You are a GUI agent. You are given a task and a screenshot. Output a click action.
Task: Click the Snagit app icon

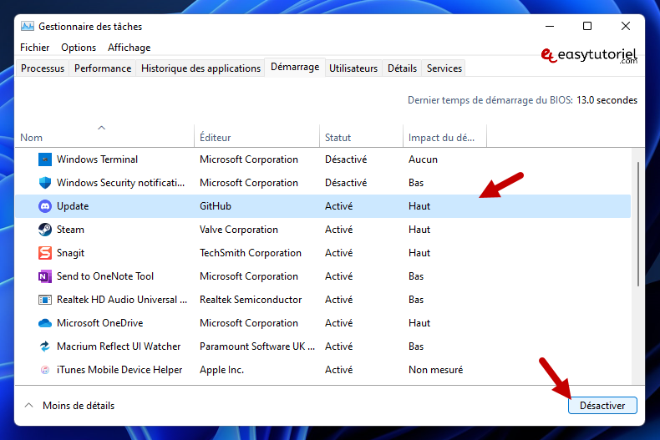[45, 253]
